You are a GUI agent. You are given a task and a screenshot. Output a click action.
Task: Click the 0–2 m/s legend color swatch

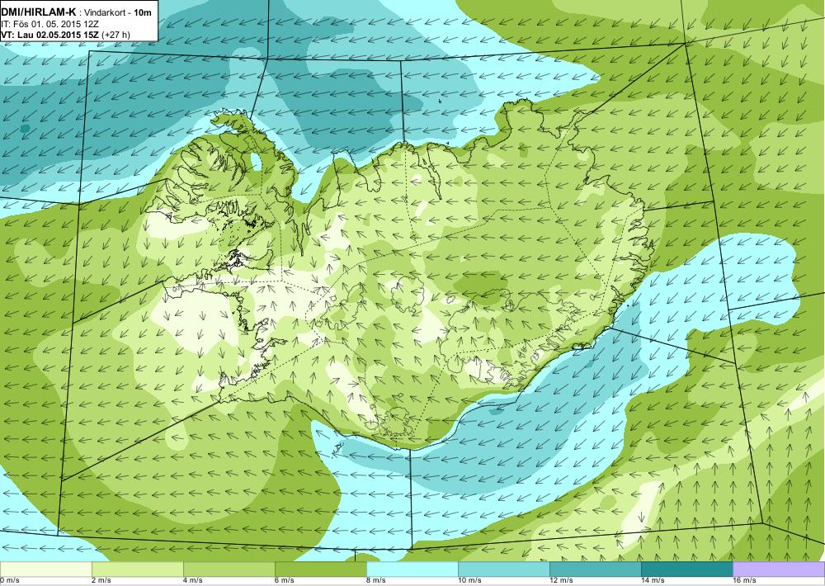click(45, 569)
